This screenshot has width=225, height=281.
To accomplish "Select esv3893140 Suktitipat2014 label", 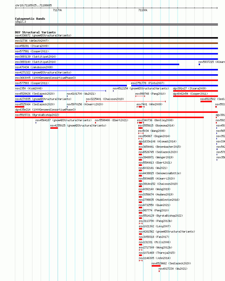I will point(36,62).
